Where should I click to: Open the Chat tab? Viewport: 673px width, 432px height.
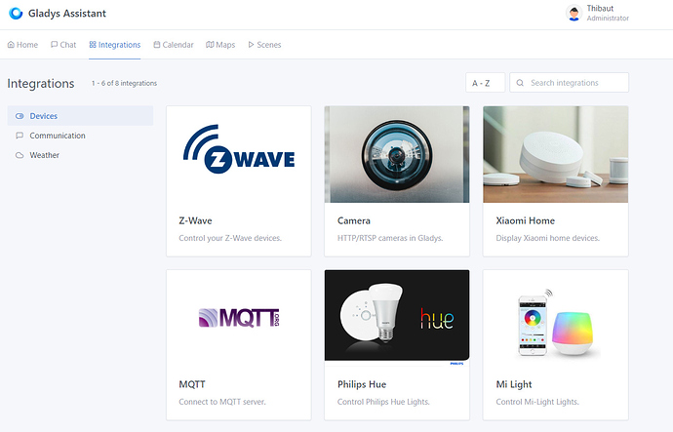click(63, 45)
